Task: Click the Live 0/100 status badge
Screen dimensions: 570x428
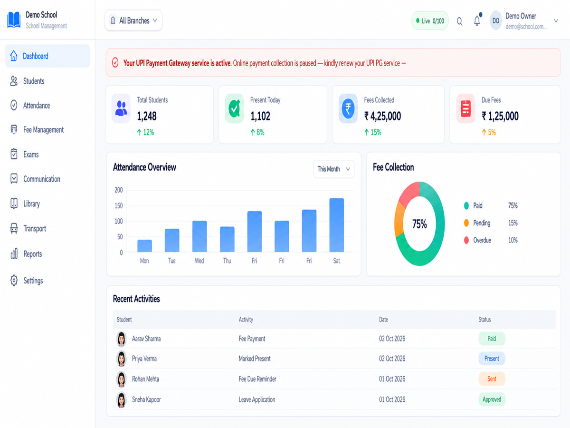Action: click(430, 20)
